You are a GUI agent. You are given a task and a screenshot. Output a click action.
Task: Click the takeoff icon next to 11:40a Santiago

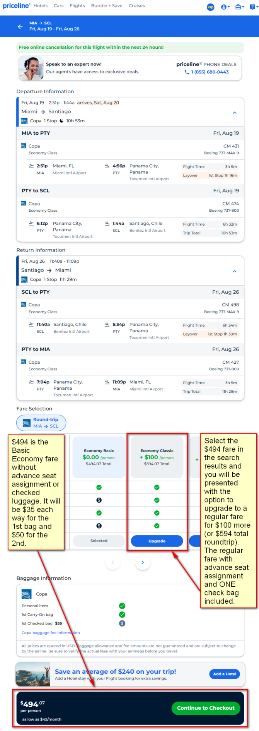coord(31,324)
